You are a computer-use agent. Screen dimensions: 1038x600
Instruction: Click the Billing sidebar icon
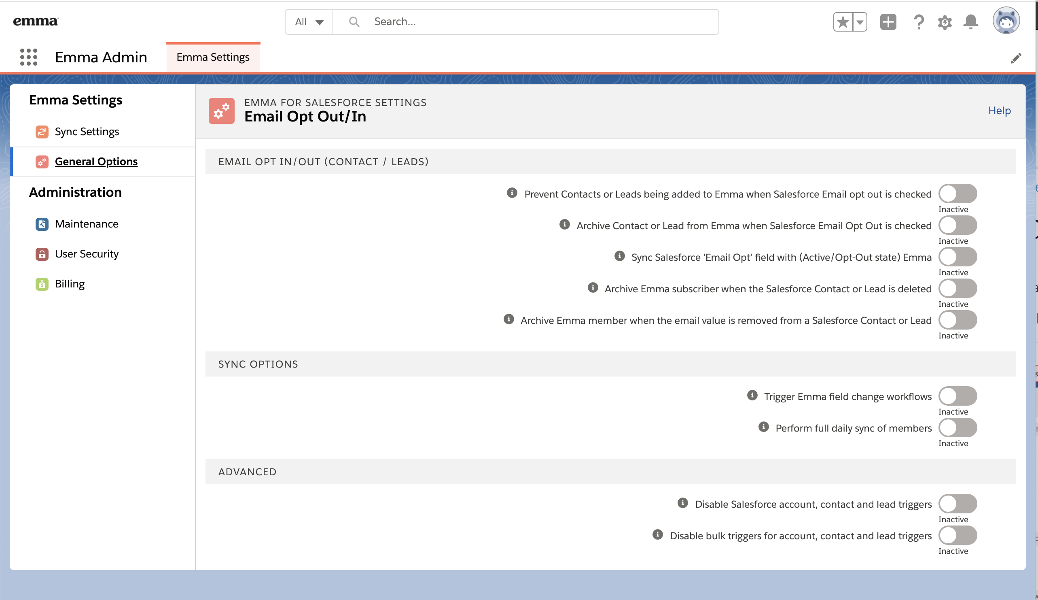(42, 284)
